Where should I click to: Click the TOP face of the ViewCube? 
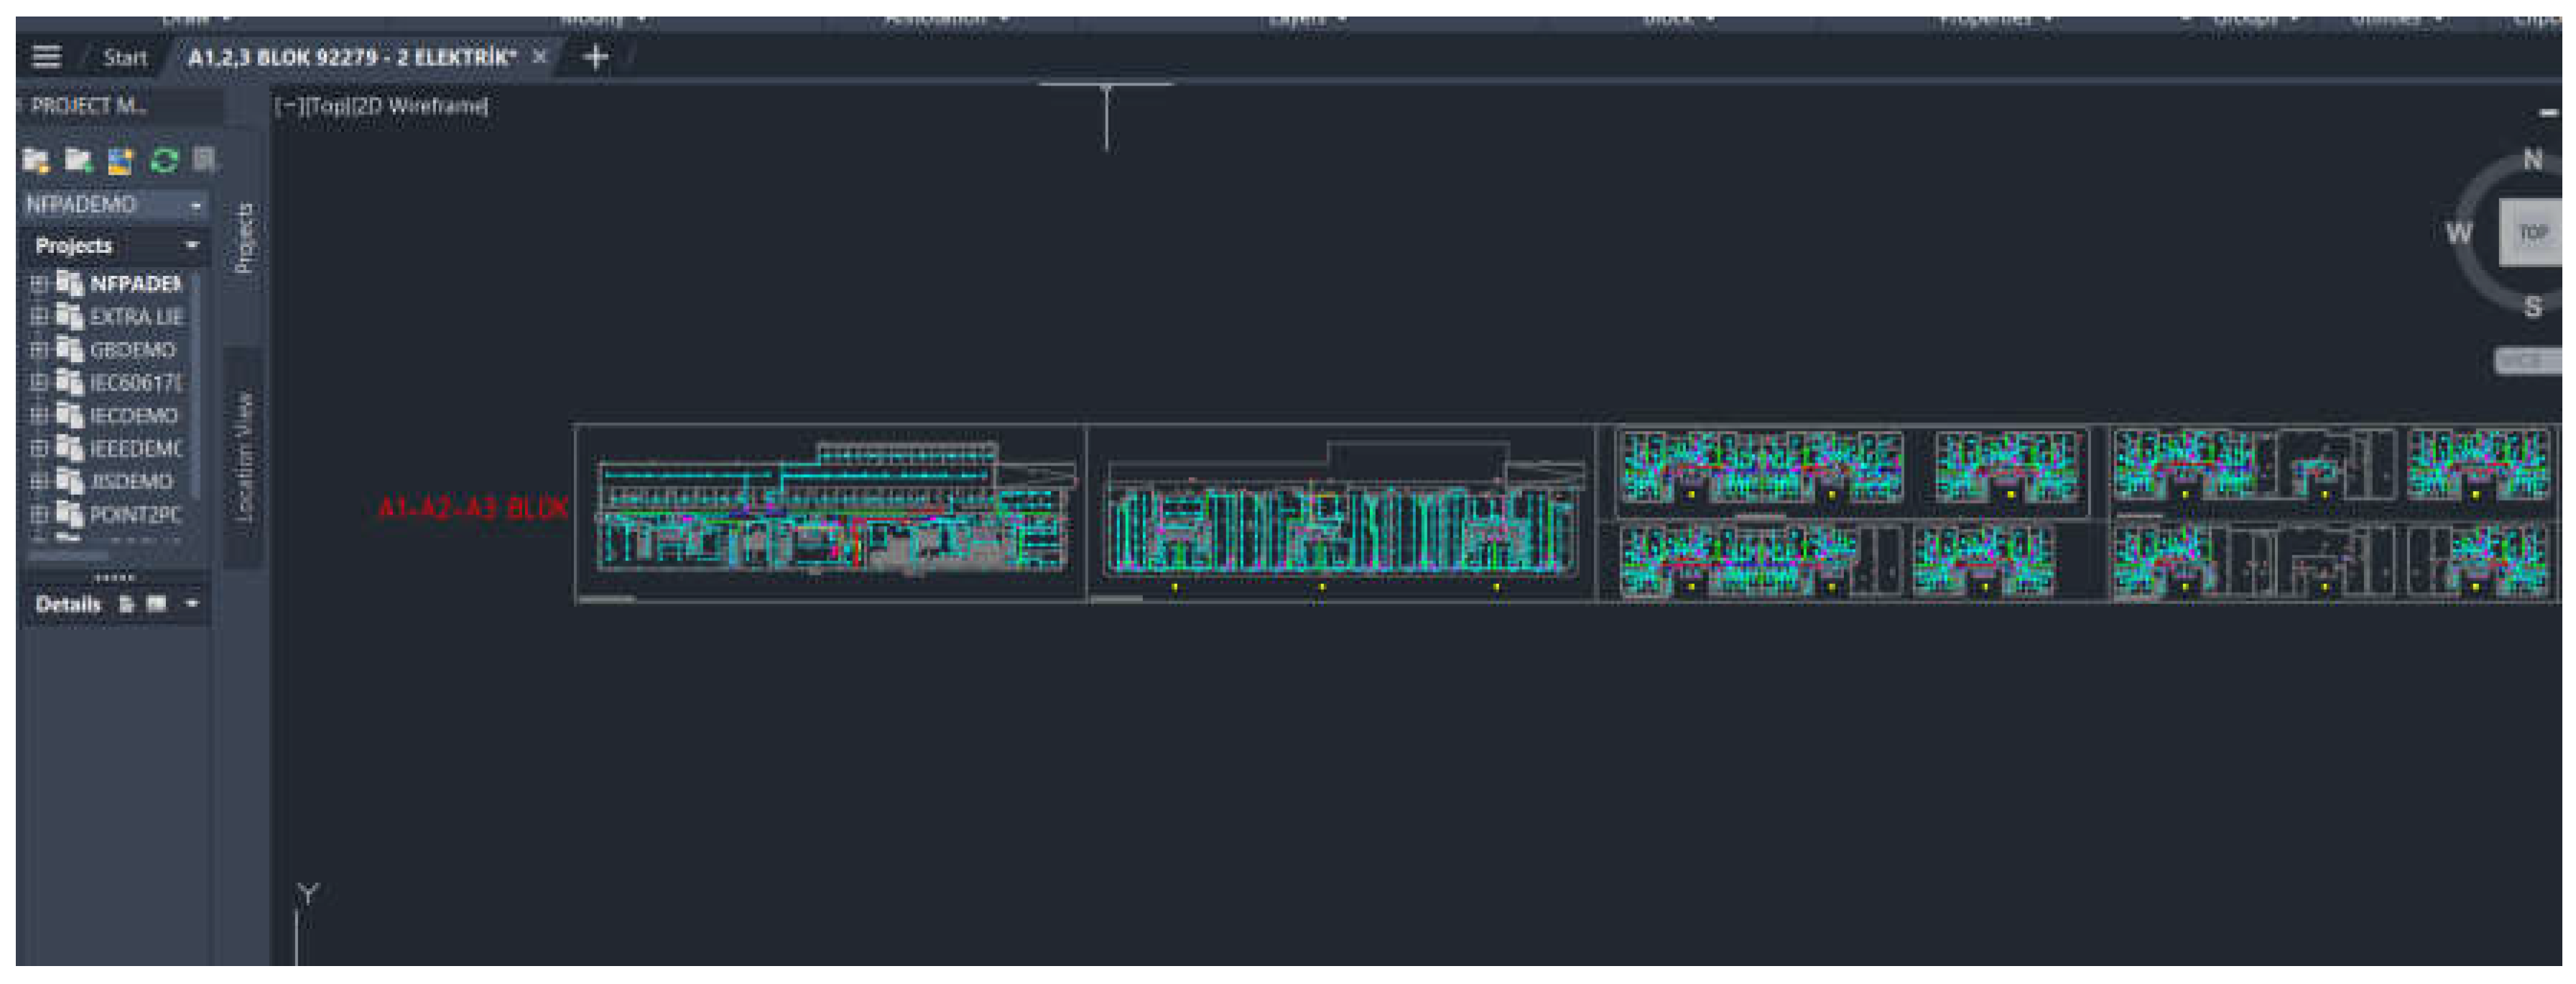[2530, 233]
